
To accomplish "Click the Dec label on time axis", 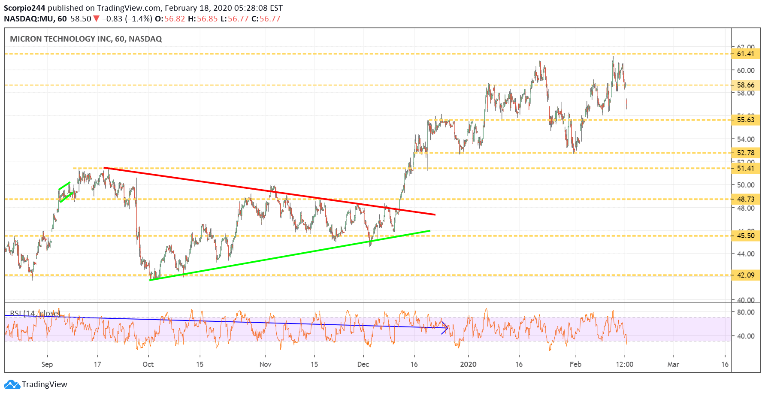I will [363, 364].
